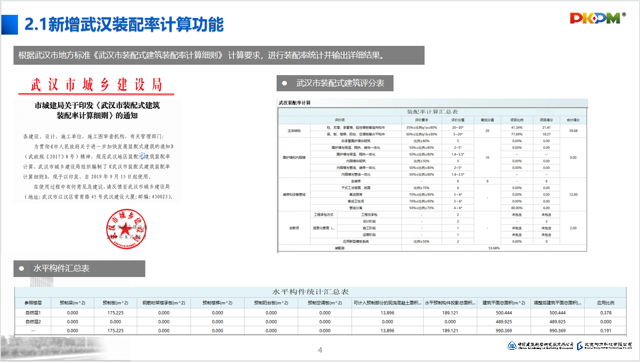The height and width of the screenshot is (362, 640).
Task: Click the 0.191 application ratio cell
Action: tap(605, 331)
